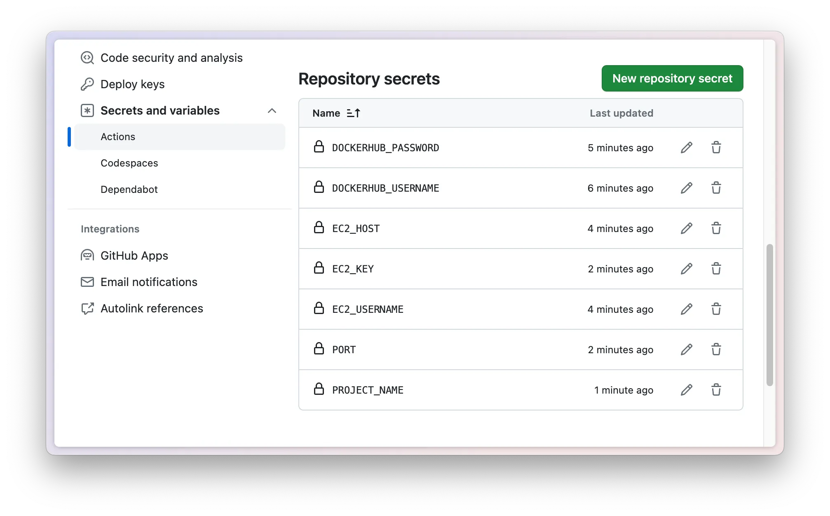The width and height of the screenshot is (830, 516).
Task: Open Codespaces secrets page
Action: pos(129,163)
